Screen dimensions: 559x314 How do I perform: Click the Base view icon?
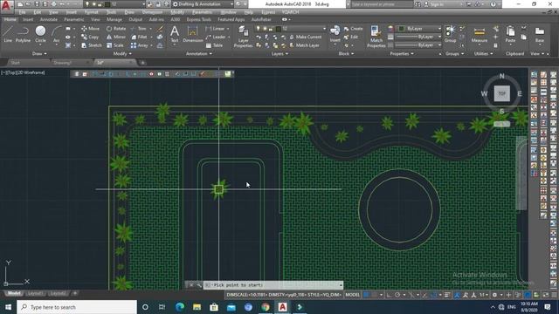[540, 34]
